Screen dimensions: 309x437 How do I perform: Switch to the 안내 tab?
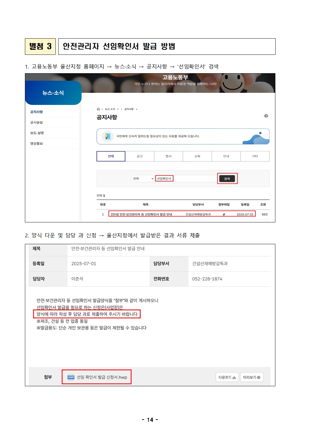(x=226, y=156)
